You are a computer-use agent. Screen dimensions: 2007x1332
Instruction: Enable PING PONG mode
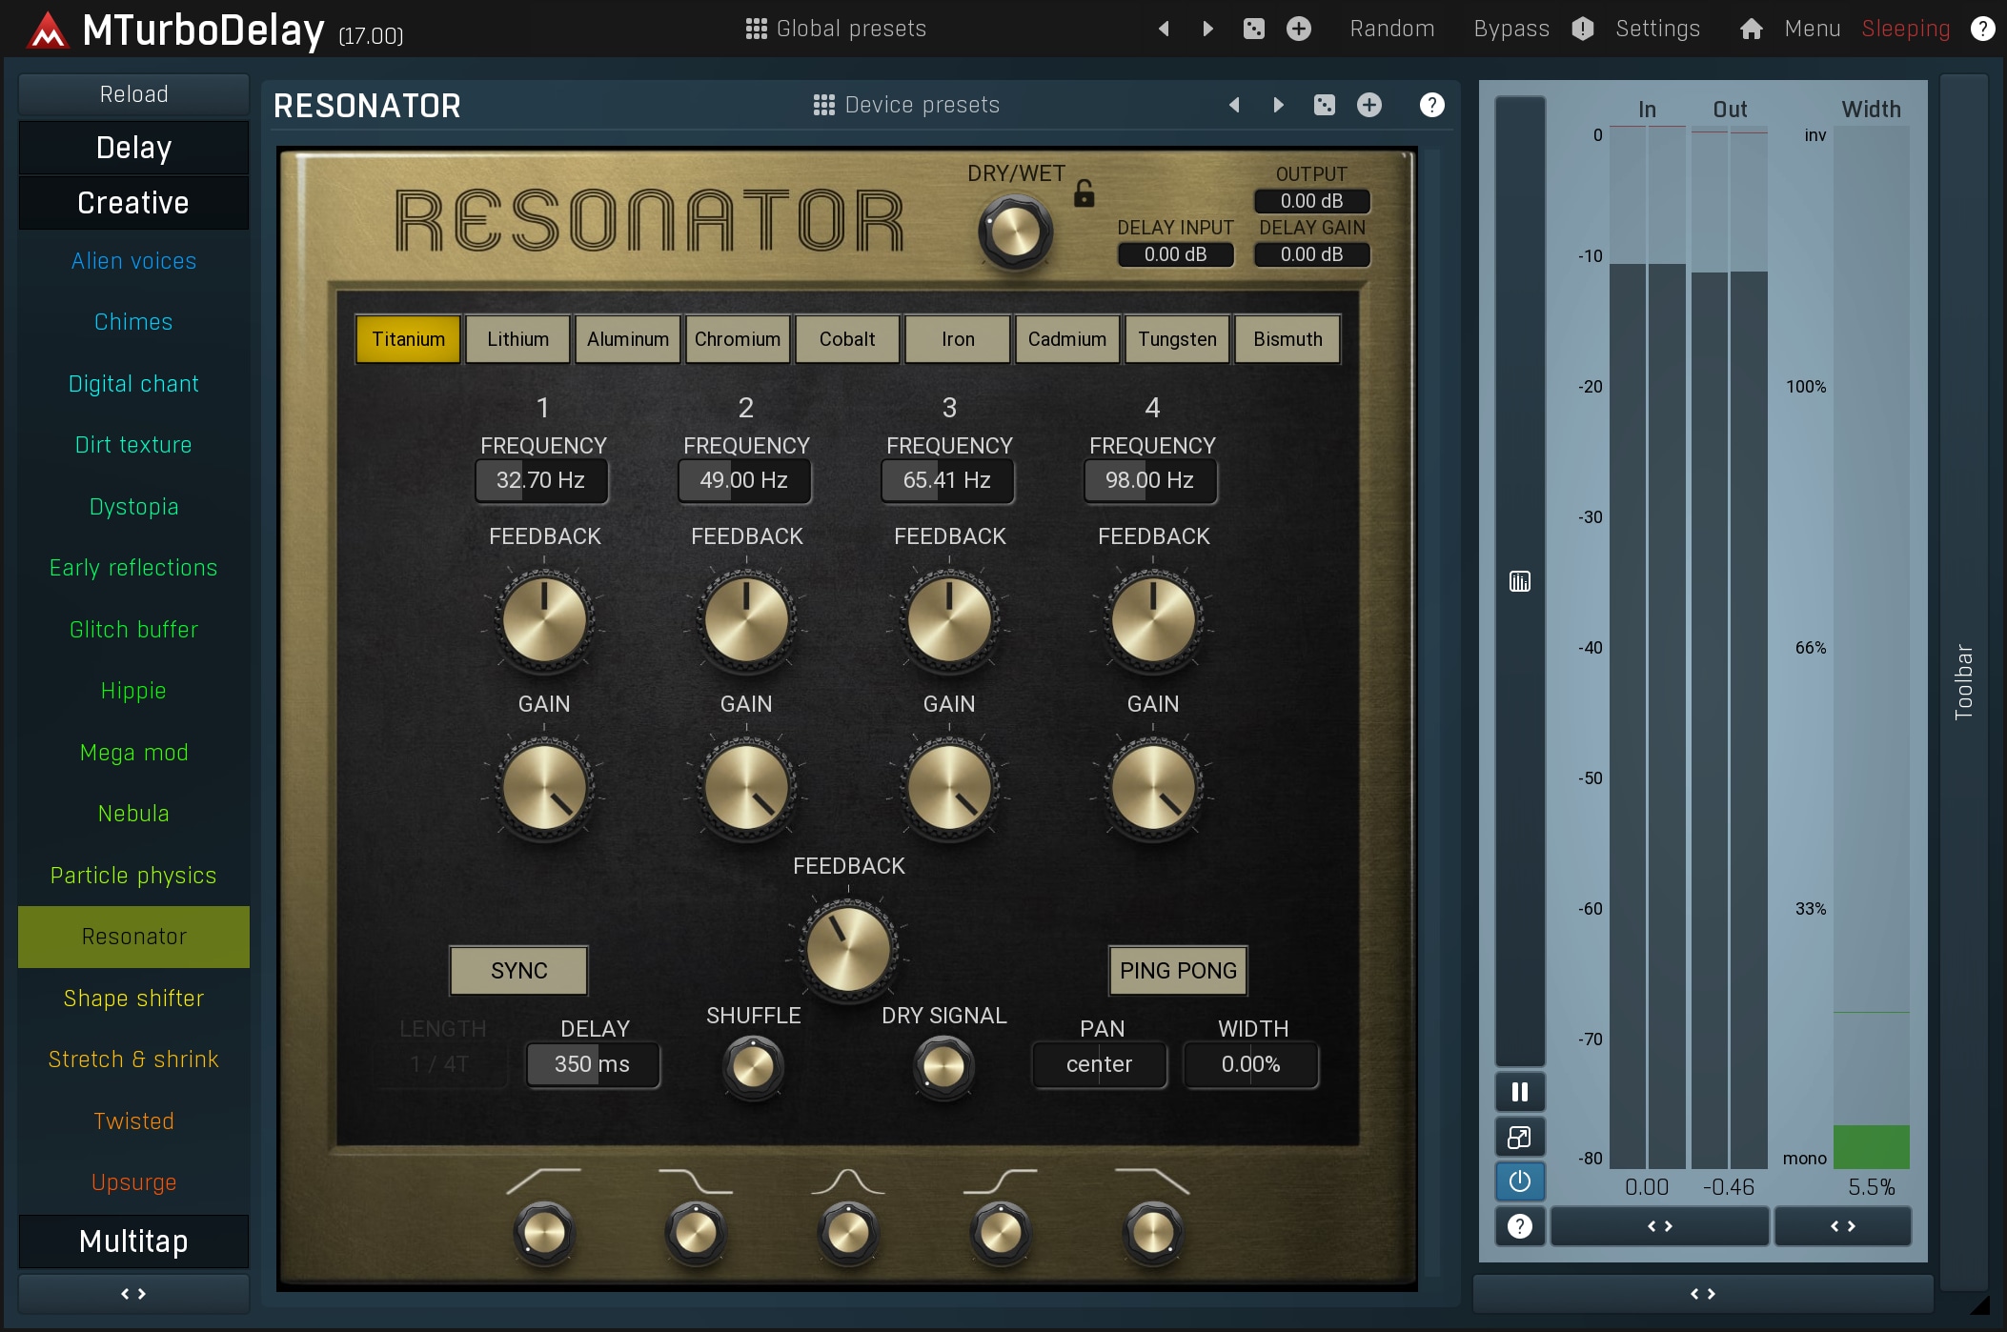pyautogui.click(x=1177, y=970)
